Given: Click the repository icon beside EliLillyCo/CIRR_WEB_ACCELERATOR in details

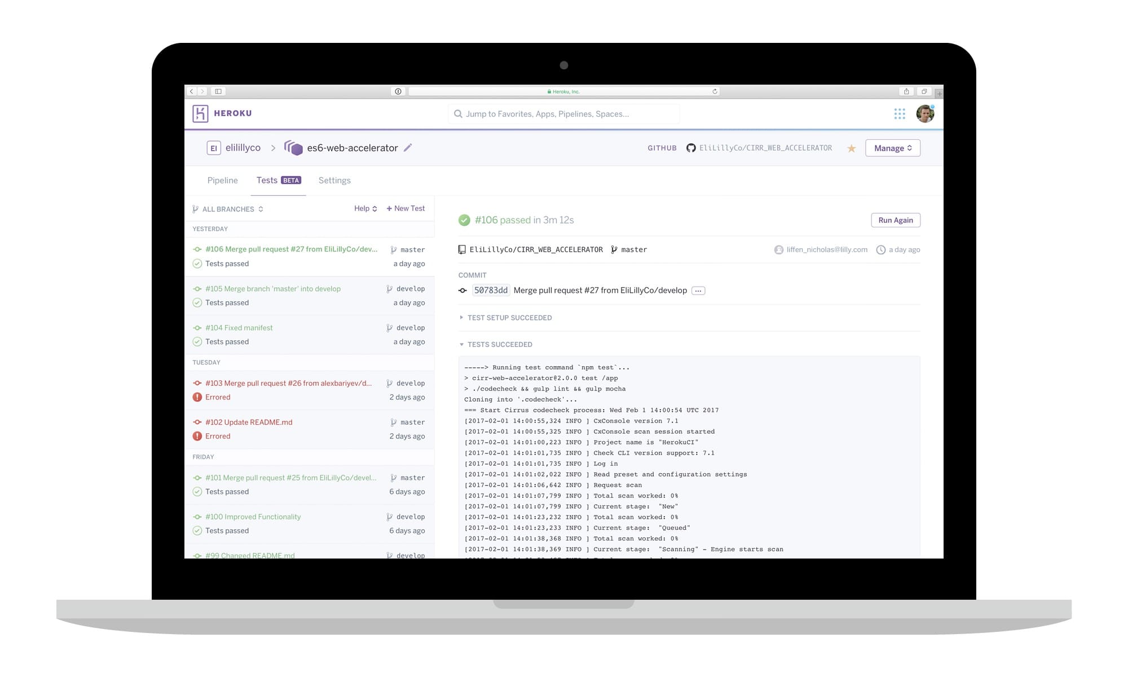Looking at the screenshot, I should [462, 249].
